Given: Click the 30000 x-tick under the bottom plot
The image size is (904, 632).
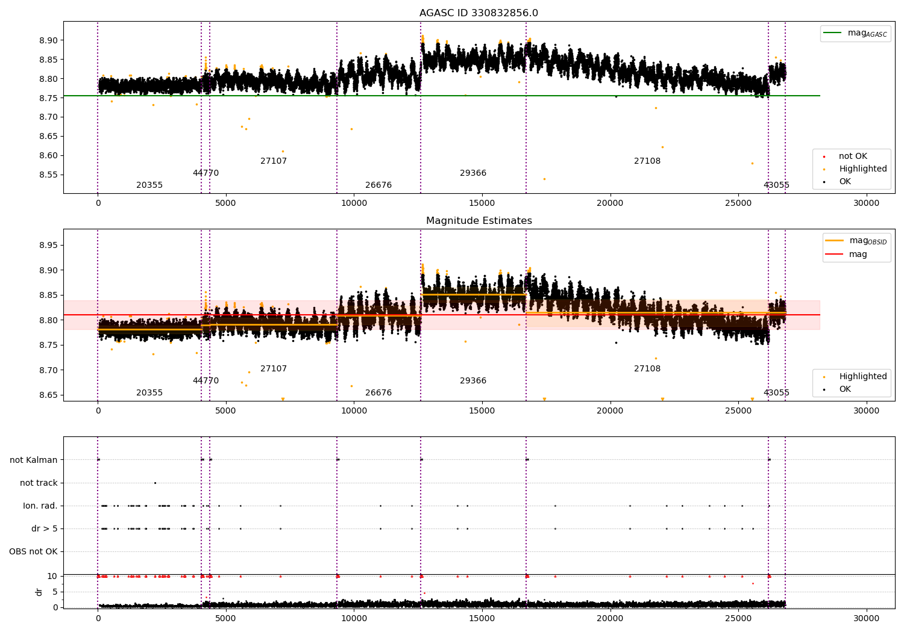Looking at the screenshot, I should (867, 618).
